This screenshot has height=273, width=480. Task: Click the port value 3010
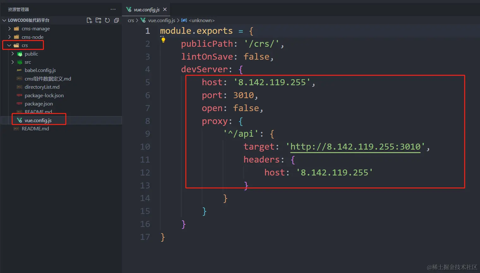click(x=243, y=95)
